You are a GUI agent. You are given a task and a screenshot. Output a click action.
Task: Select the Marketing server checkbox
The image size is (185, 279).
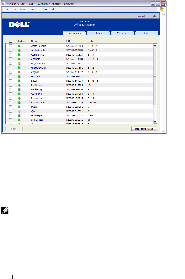(10, 89)
